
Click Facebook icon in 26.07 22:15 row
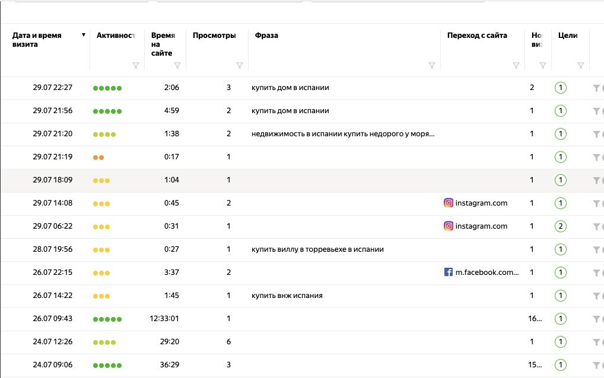point(449,273)
